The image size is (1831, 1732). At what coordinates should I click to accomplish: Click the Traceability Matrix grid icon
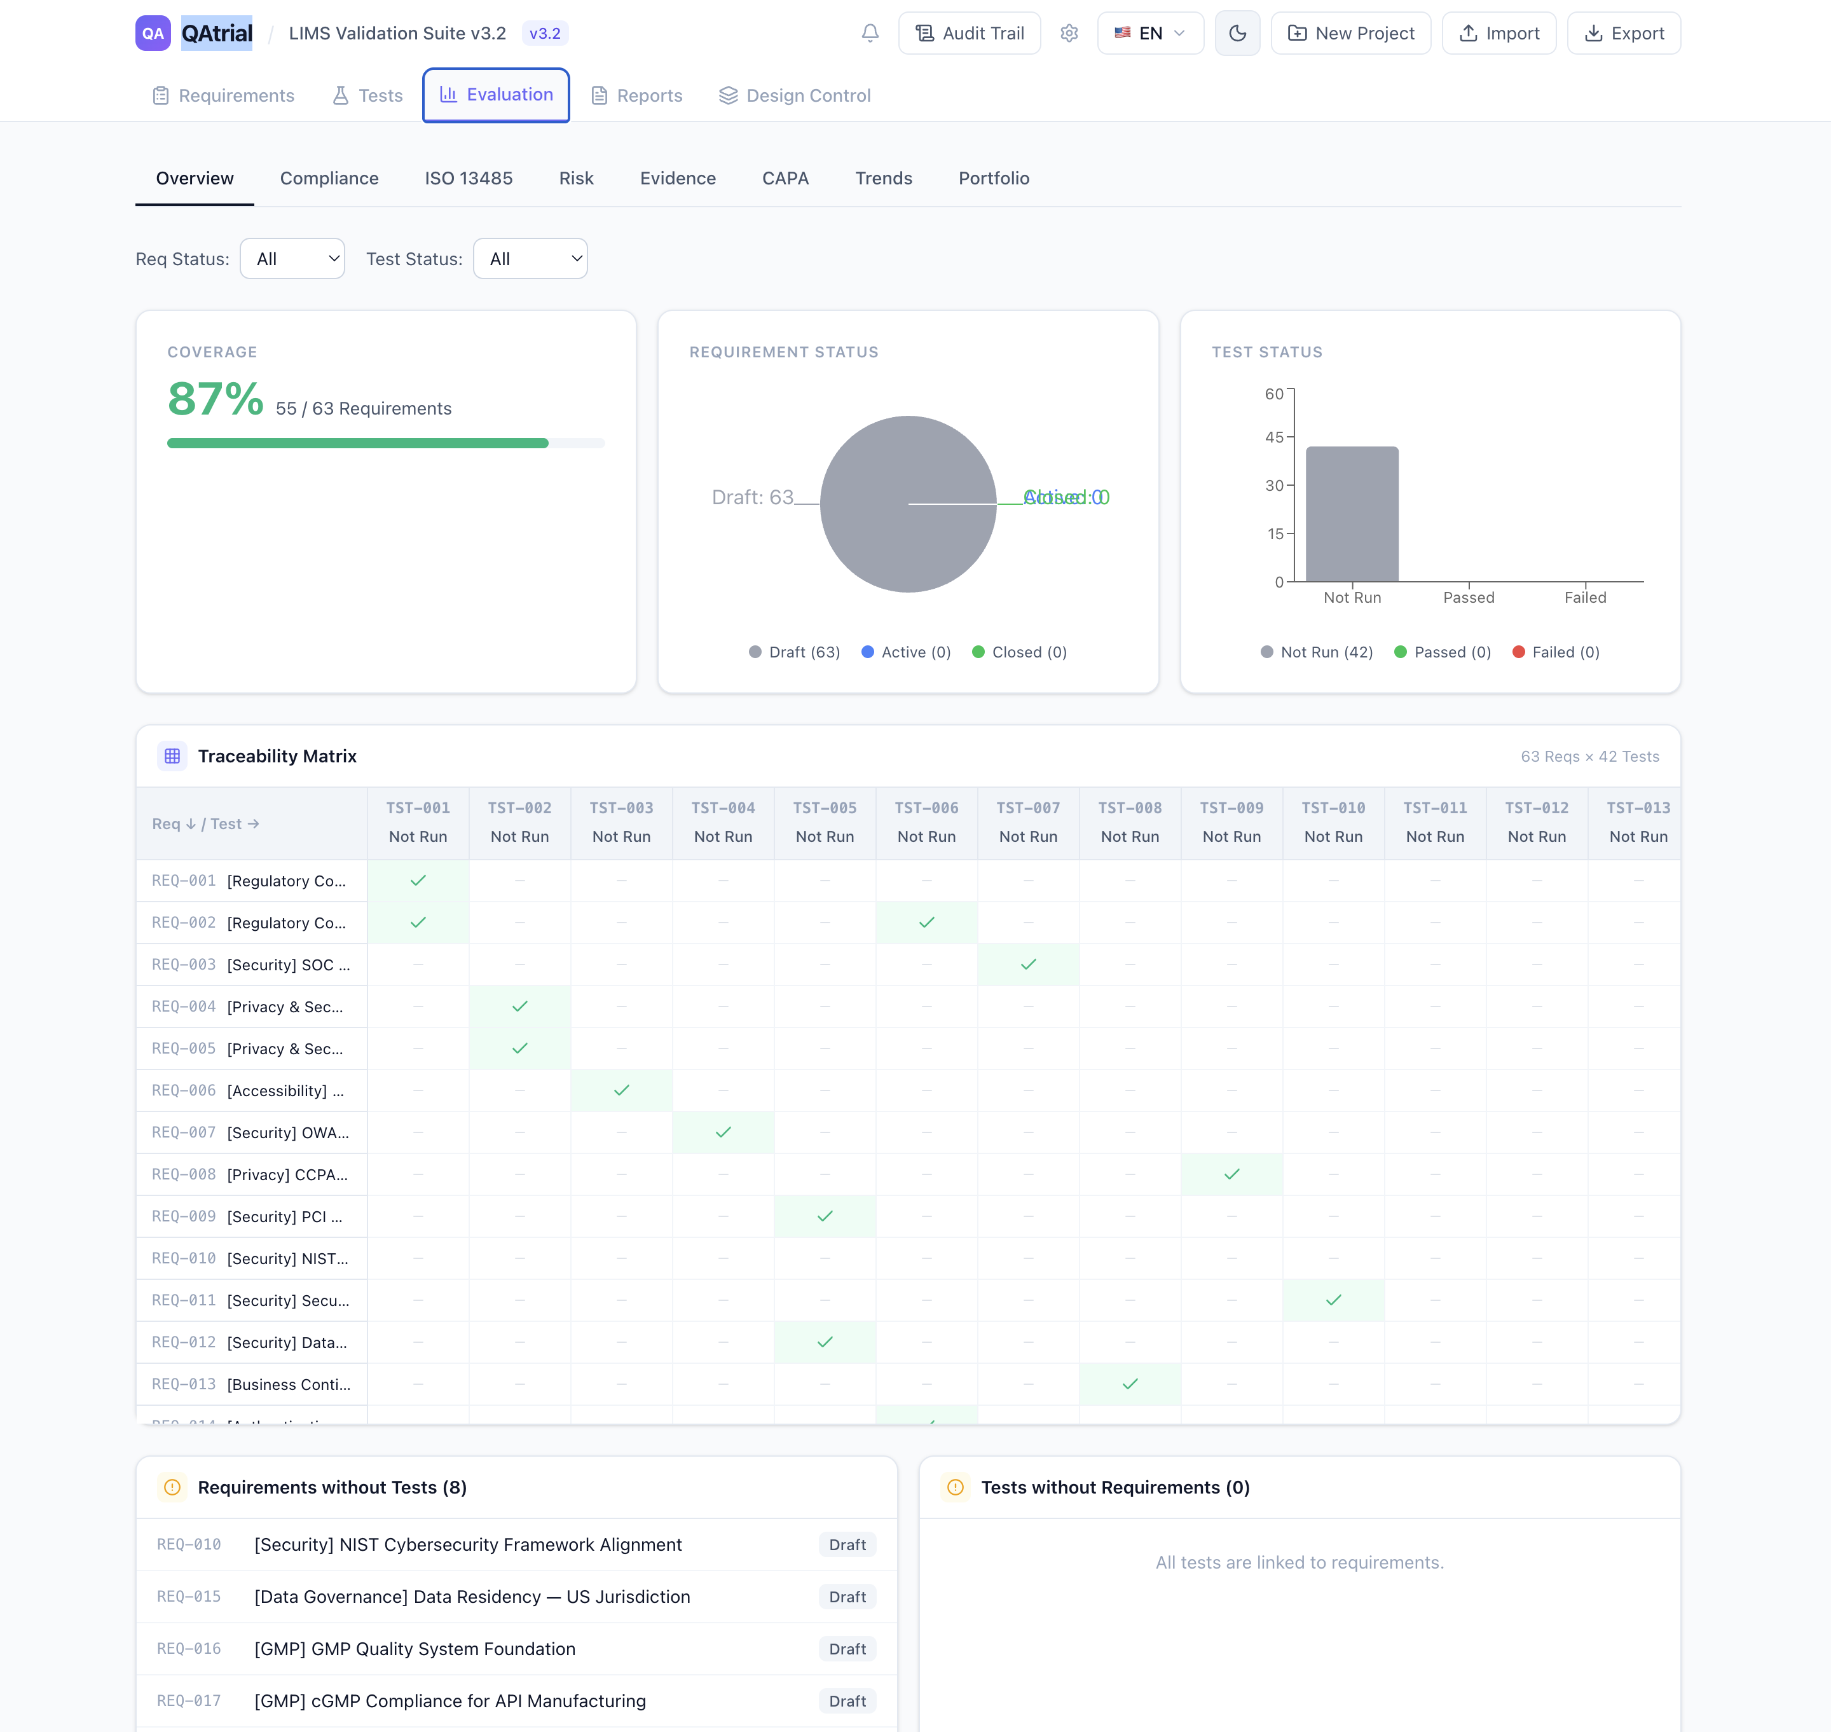173,756
